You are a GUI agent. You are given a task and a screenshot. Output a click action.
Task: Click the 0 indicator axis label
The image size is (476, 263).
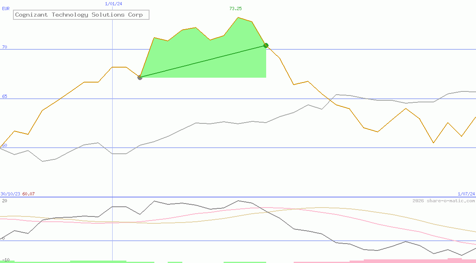[3, 238]
